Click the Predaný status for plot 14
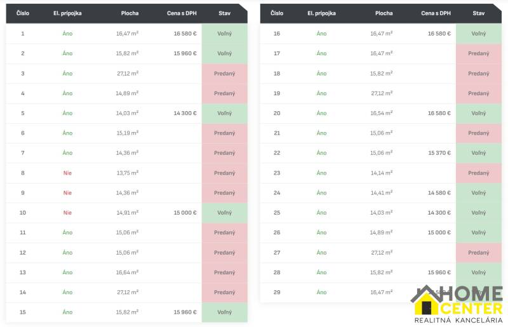This screenshot has height=327, width=508. click(224, 292)
